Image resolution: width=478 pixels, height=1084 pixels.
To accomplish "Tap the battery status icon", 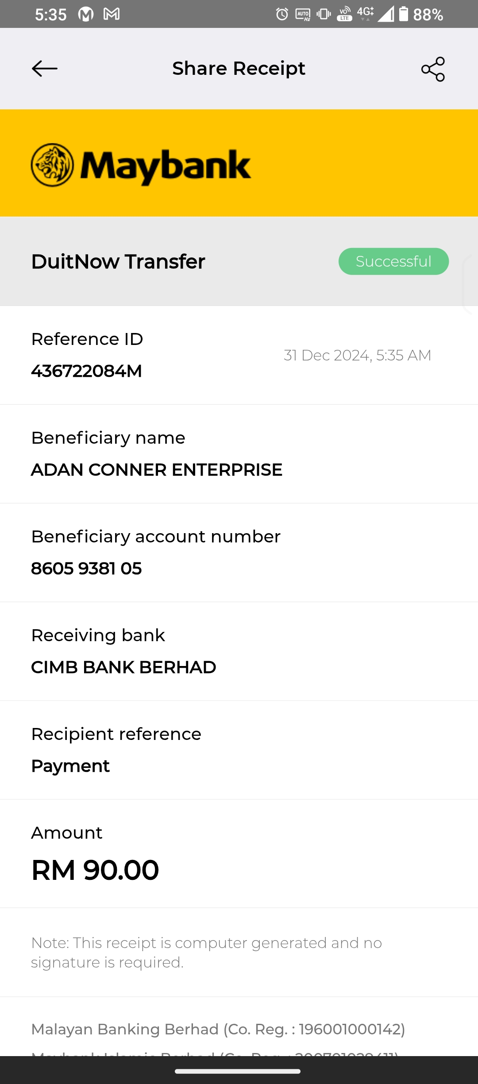I will point(403,14).
